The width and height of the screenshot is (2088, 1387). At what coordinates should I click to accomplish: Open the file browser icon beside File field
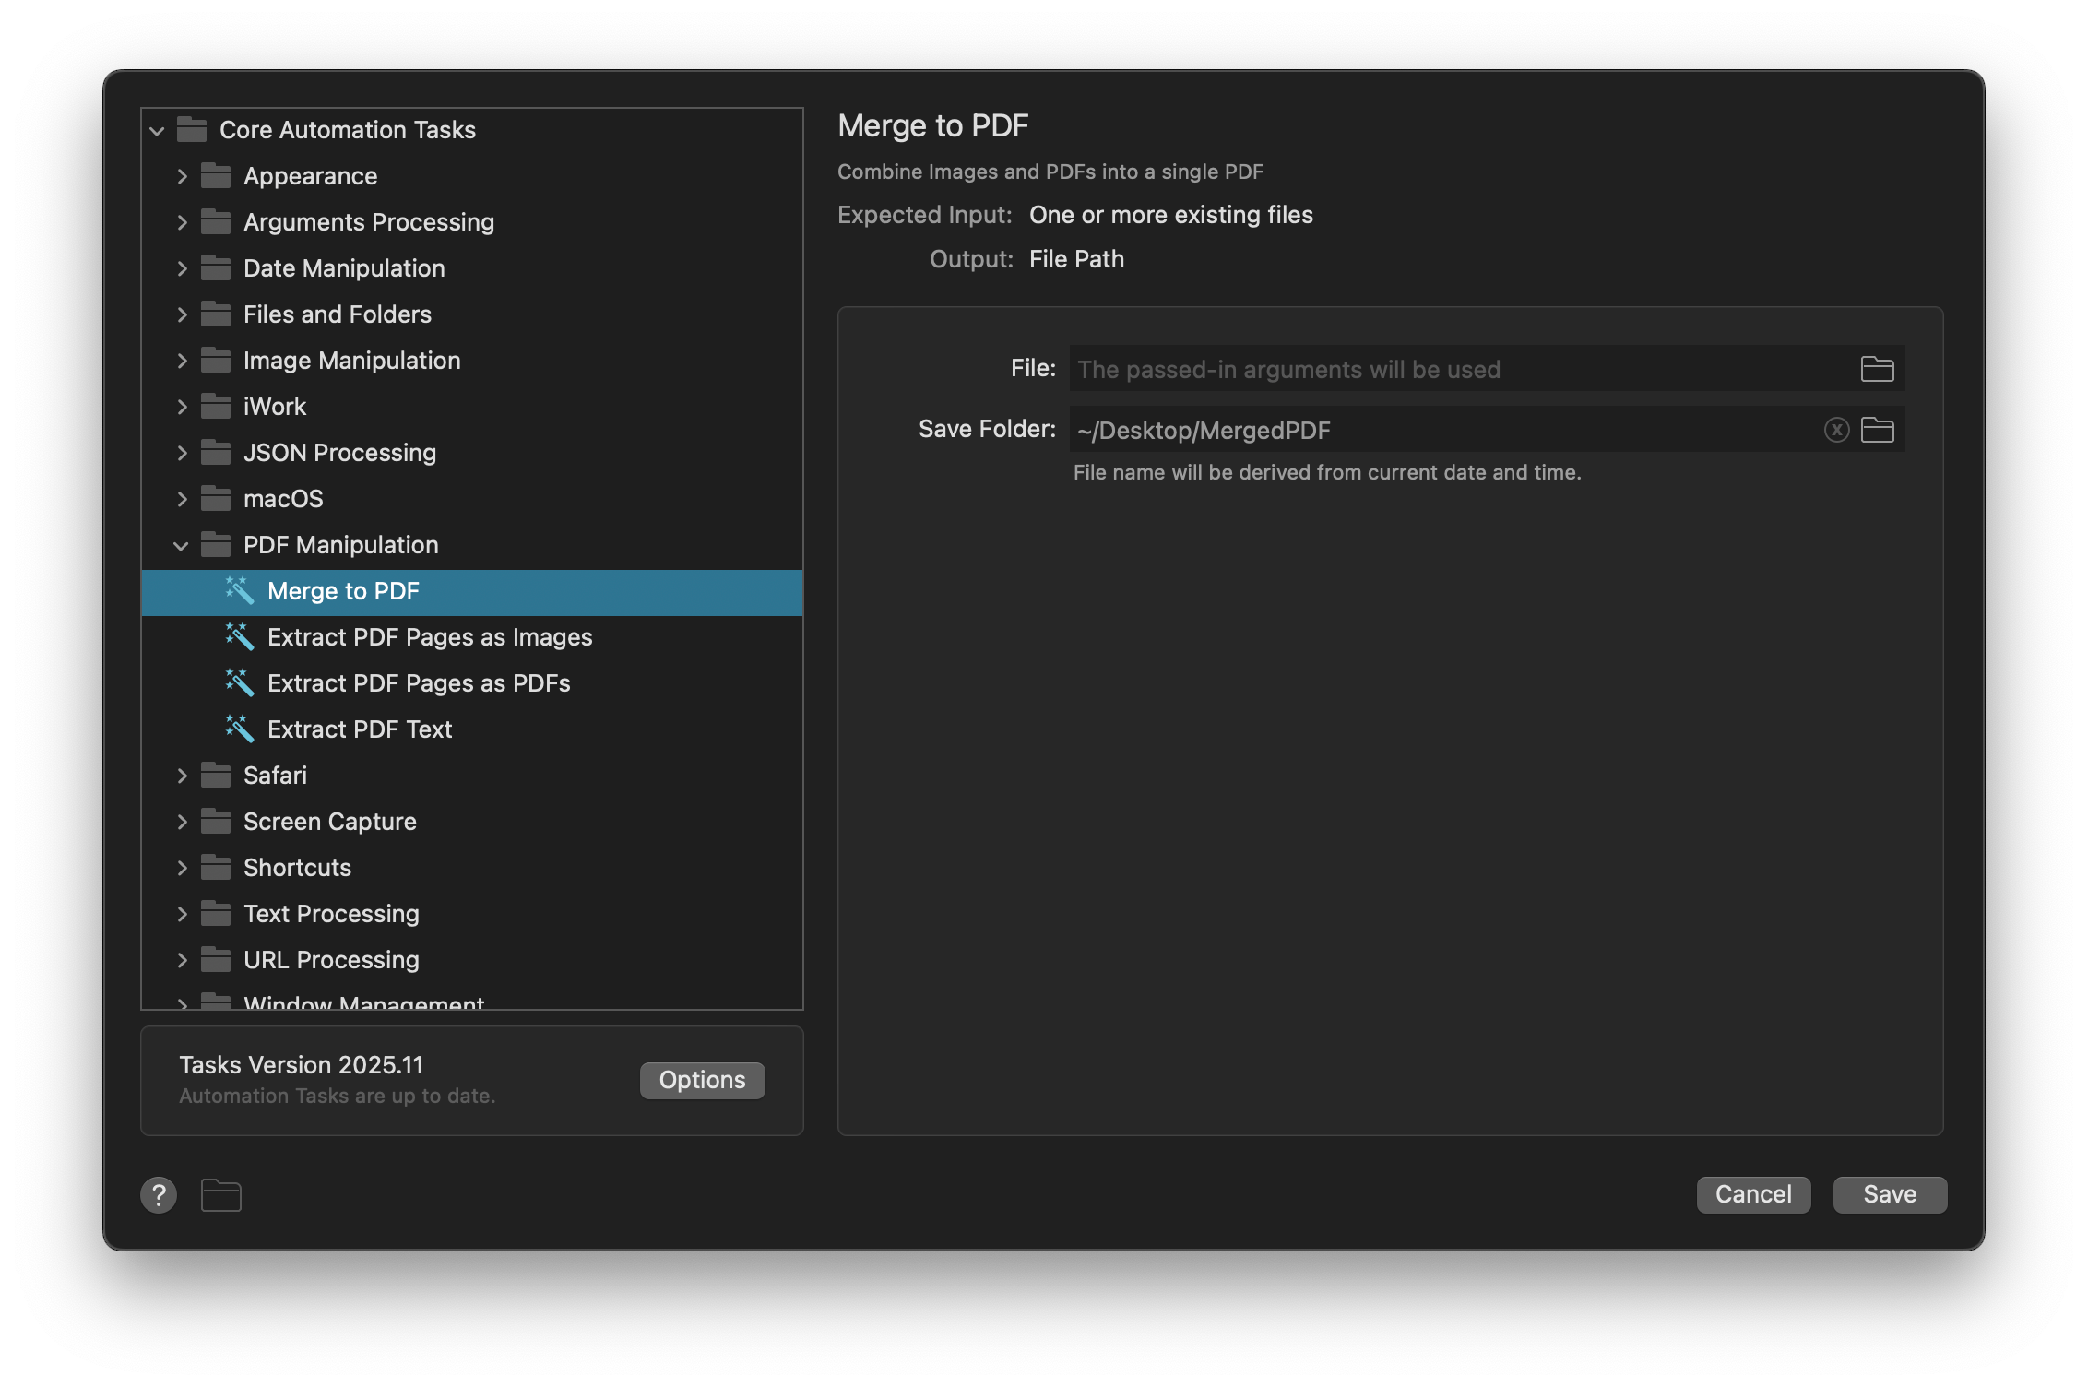tap(1877, 368)
